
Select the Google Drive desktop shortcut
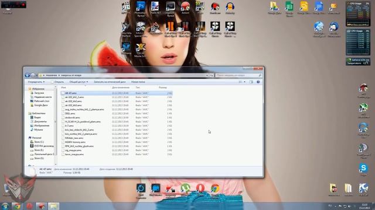(274, 7)
